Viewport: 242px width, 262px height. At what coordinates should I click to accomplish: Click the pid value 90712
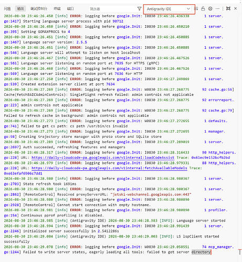pyautogui.click(x=118, y=21)
